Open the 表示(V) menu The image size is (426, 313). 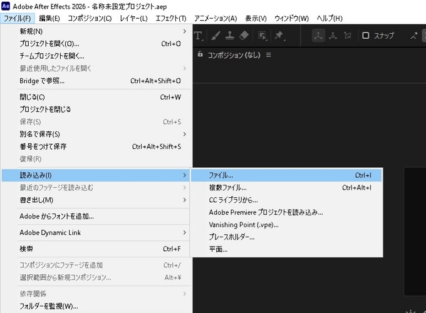256,18
